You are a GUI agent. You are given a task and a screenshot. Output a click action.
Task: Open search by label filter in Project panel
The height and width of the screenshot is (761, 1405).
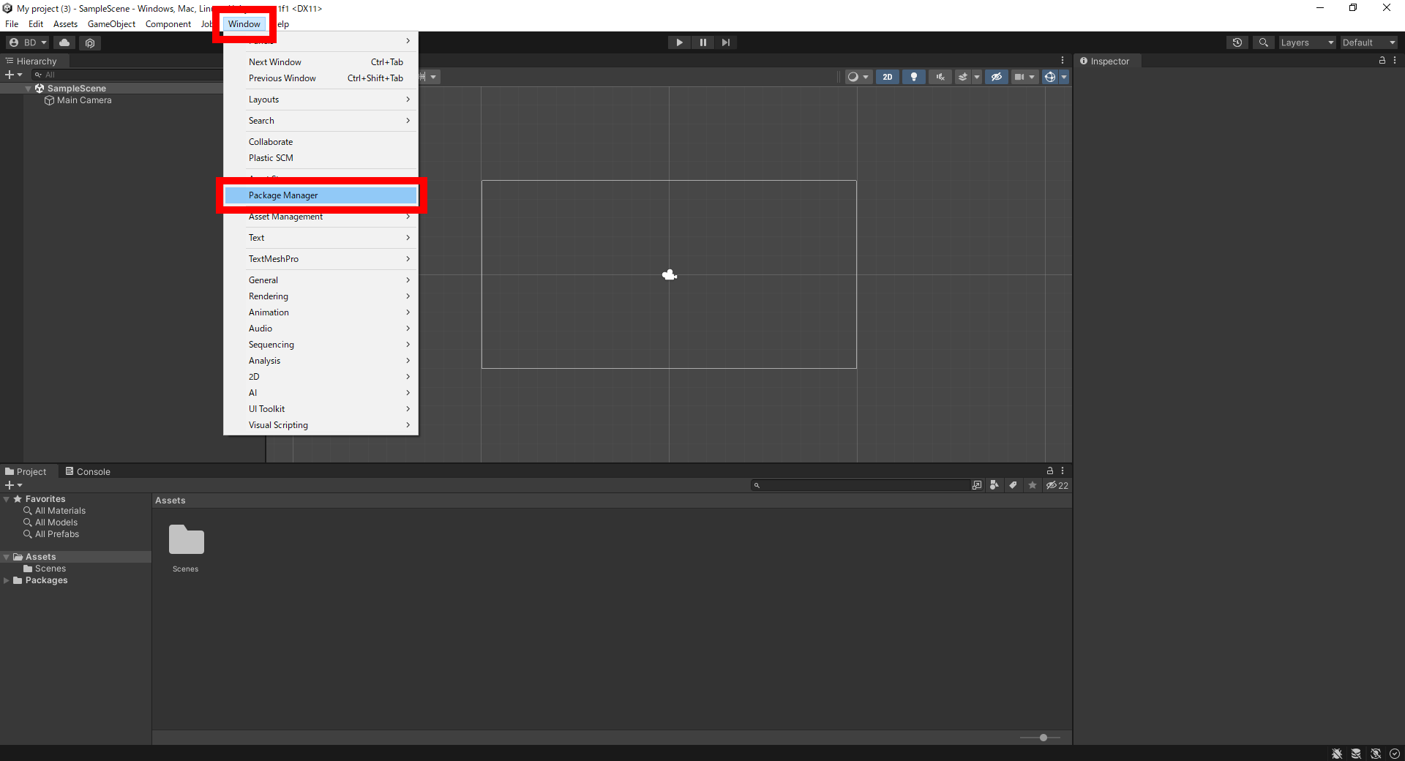point(1013,485)
